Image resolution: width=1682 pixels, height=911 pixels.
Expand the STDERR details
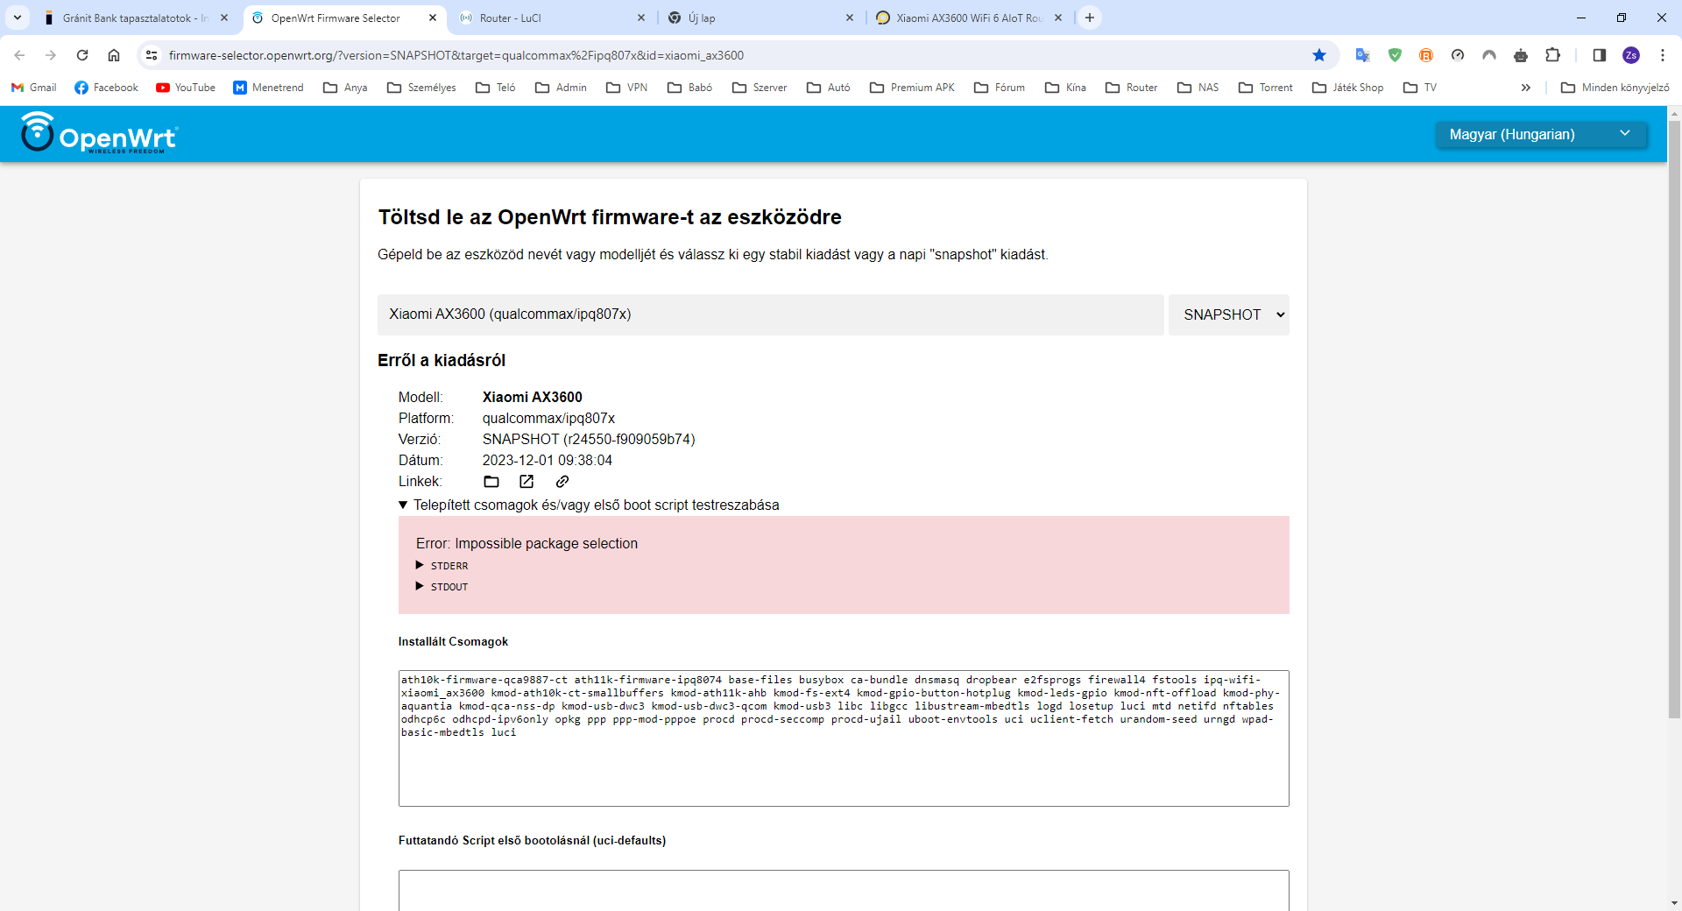[442, 566]
